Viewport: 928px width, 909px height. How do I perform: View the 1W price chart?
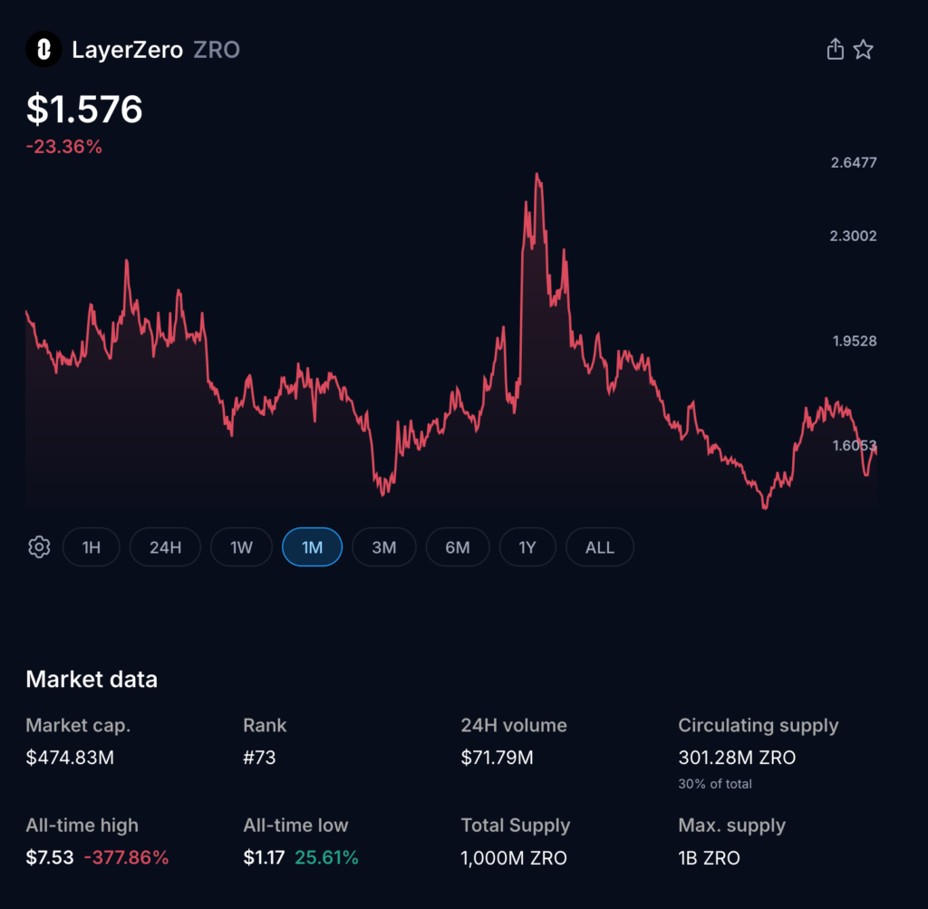[240, 546]
